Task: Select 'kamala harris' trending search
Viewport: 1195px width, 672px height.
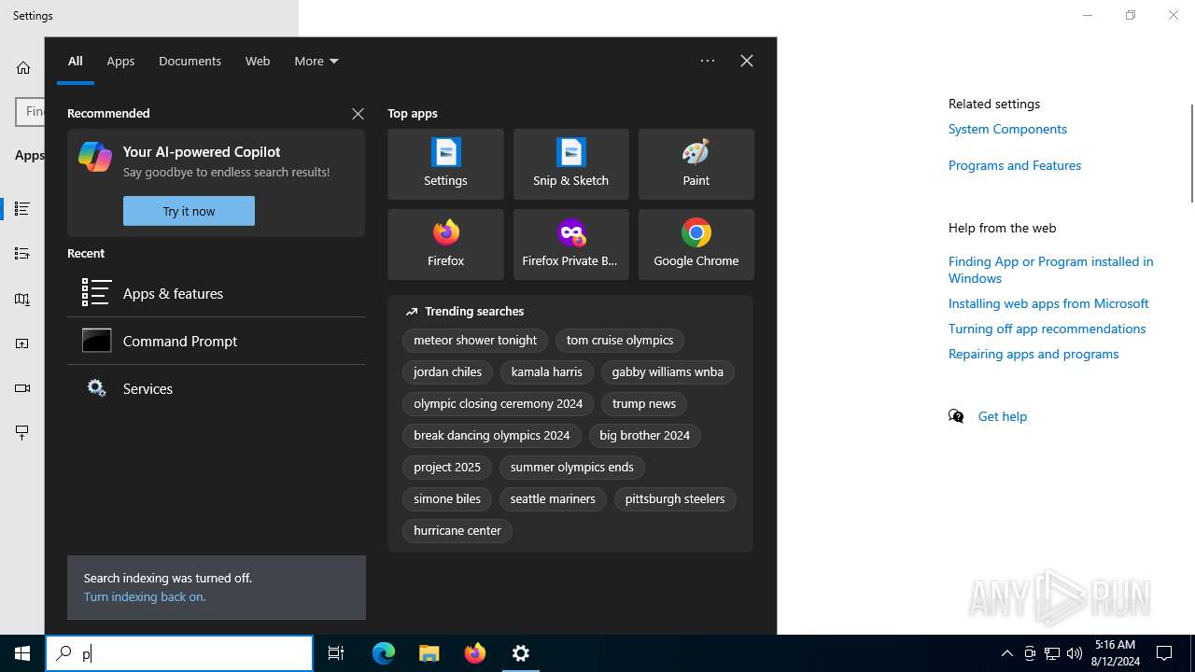Action: click(547, 372)
